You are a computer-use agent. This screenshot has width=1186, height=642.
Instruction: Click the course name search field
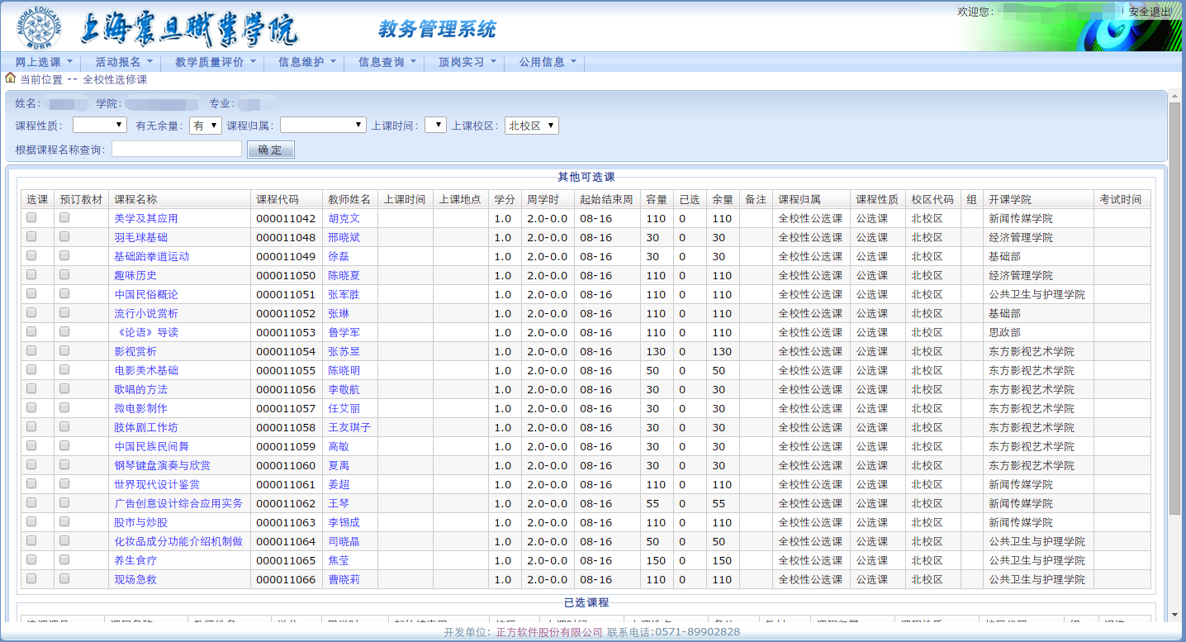pyautogui.click(x=176, y=150)
